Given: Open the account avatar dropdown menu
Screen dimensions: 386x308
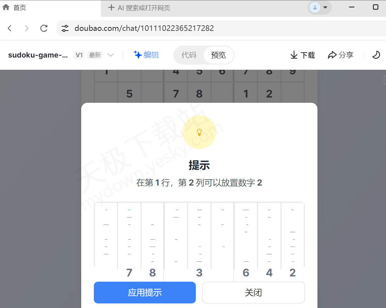Looking at the screenshot, I should 319,7.
